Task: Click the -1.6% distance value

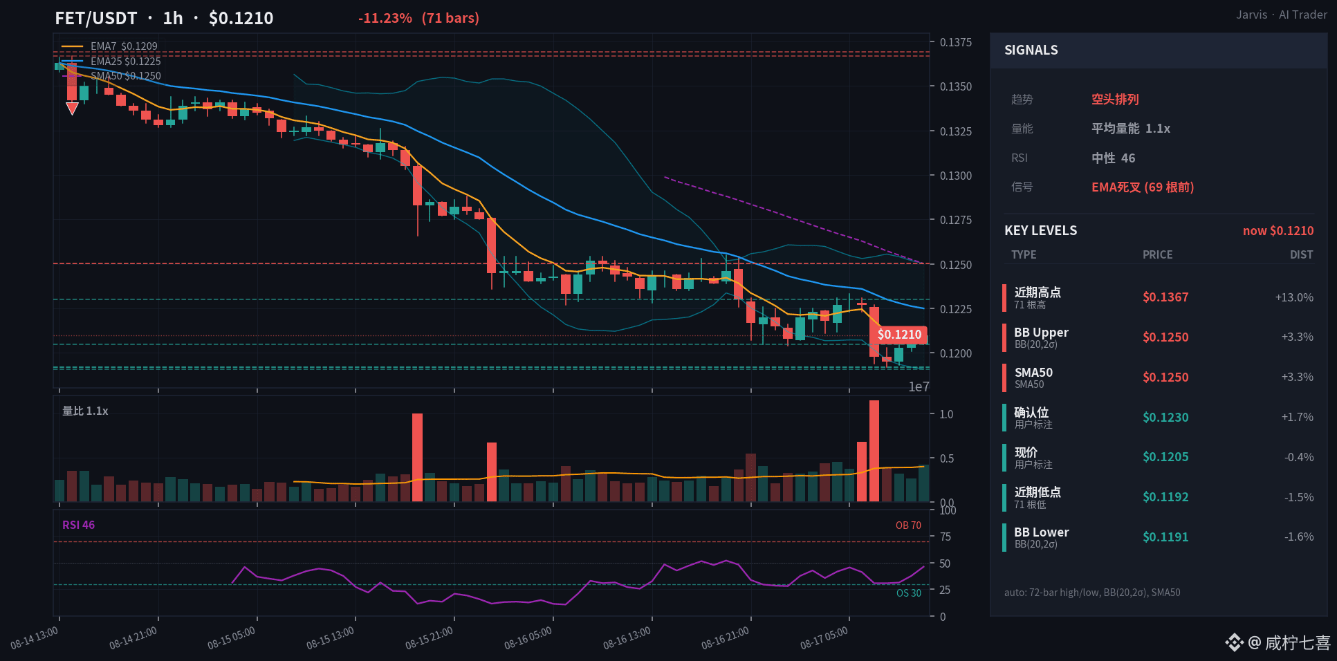Action: pyautogui.click(x=1299, y=537)
